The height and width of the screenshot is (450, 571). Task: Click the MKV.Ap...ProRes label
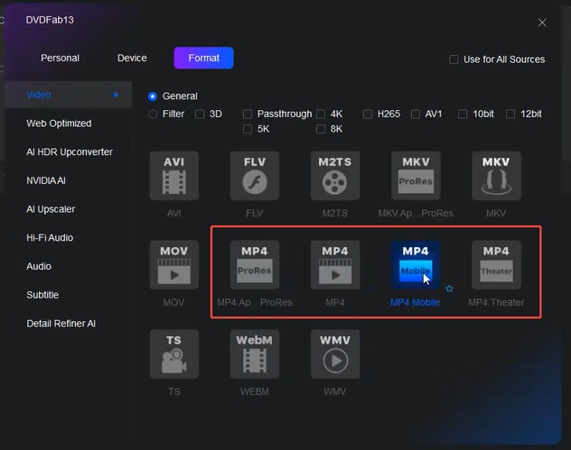416,214
